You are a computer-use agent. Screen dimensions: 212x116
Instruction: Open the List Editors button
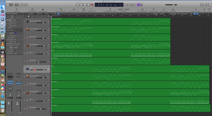tap(201, 5)
